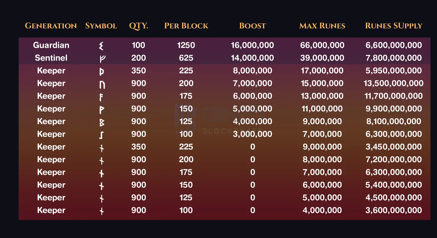Click the Per Block column header

[186, 26]
